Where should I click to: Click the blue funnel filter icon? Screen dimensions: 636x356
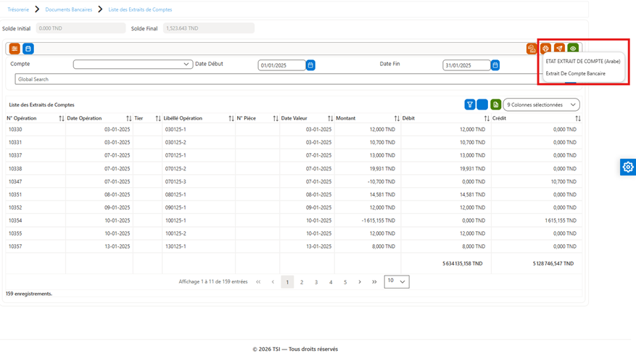(470, 104)
